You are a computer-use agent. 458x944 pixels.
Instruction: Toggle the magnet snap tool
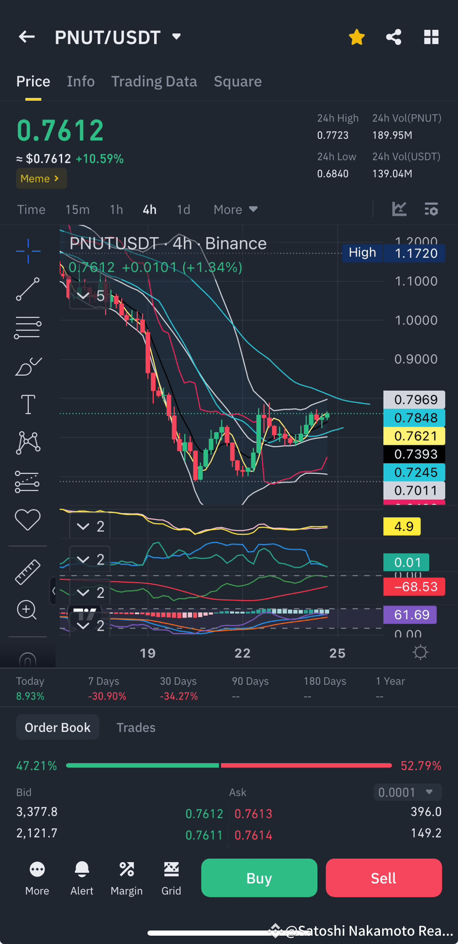click(x=27, y=660)
